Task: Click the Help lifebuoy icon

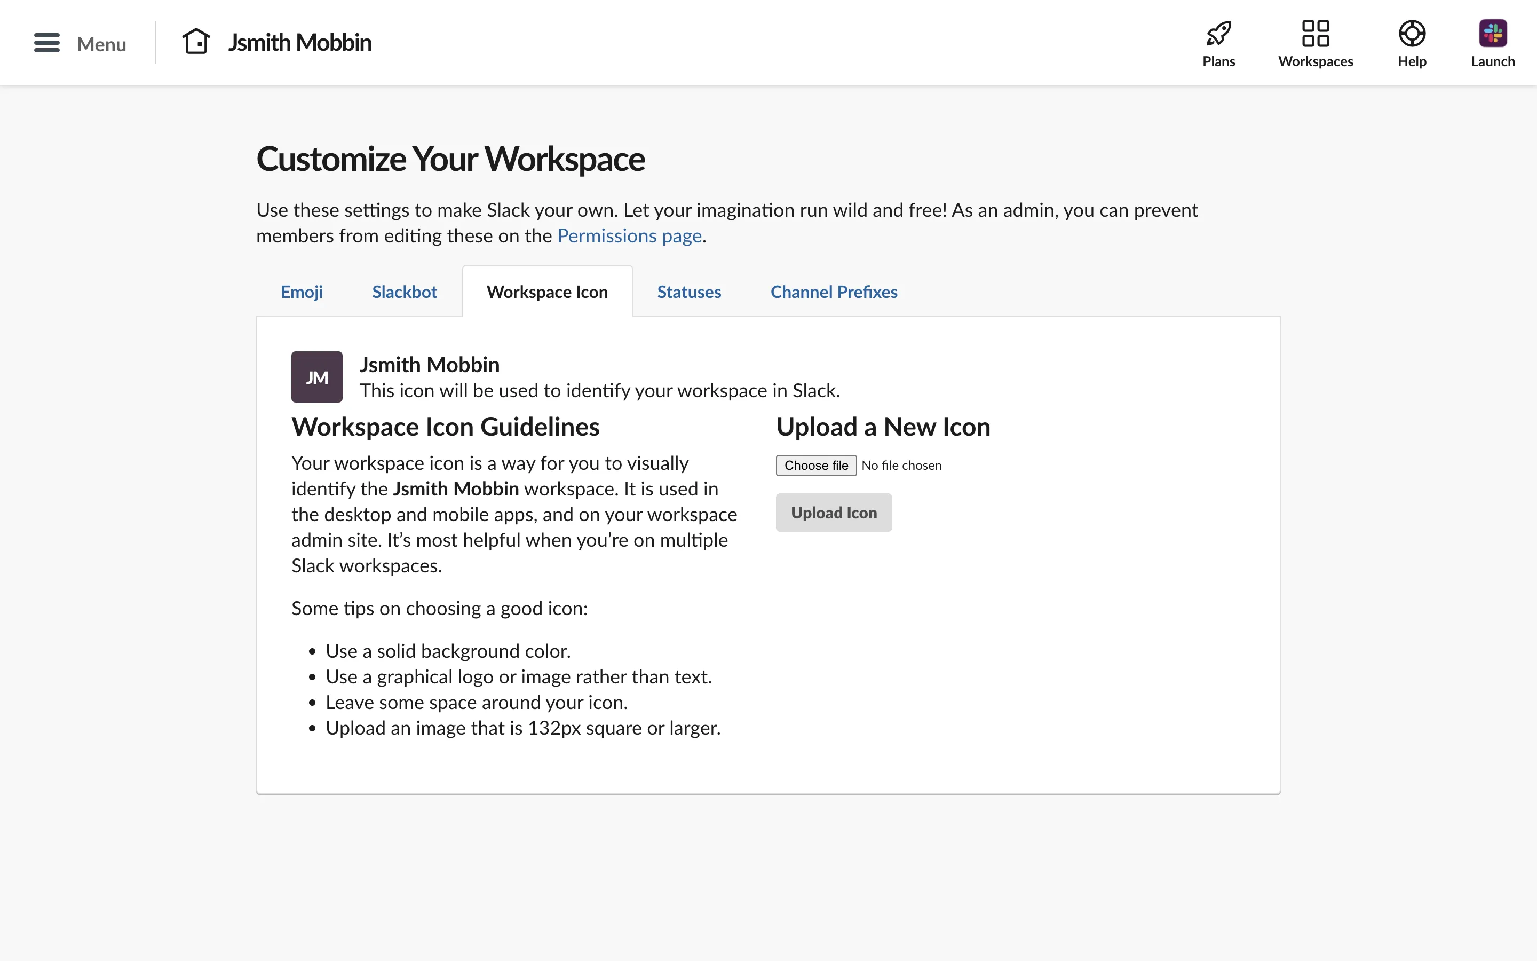Action: (1411, 33)
